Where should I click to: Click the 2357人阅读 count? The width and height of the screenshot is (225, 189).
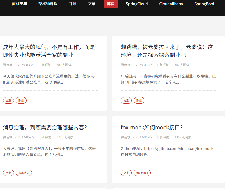click(x=183, y=137)
